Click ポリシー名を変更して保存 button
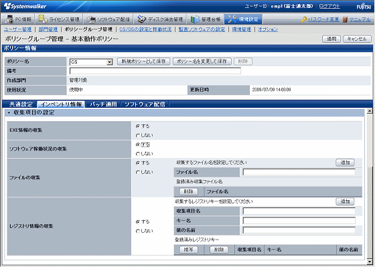This screenshot has height=267, width=375. [202, 62]
